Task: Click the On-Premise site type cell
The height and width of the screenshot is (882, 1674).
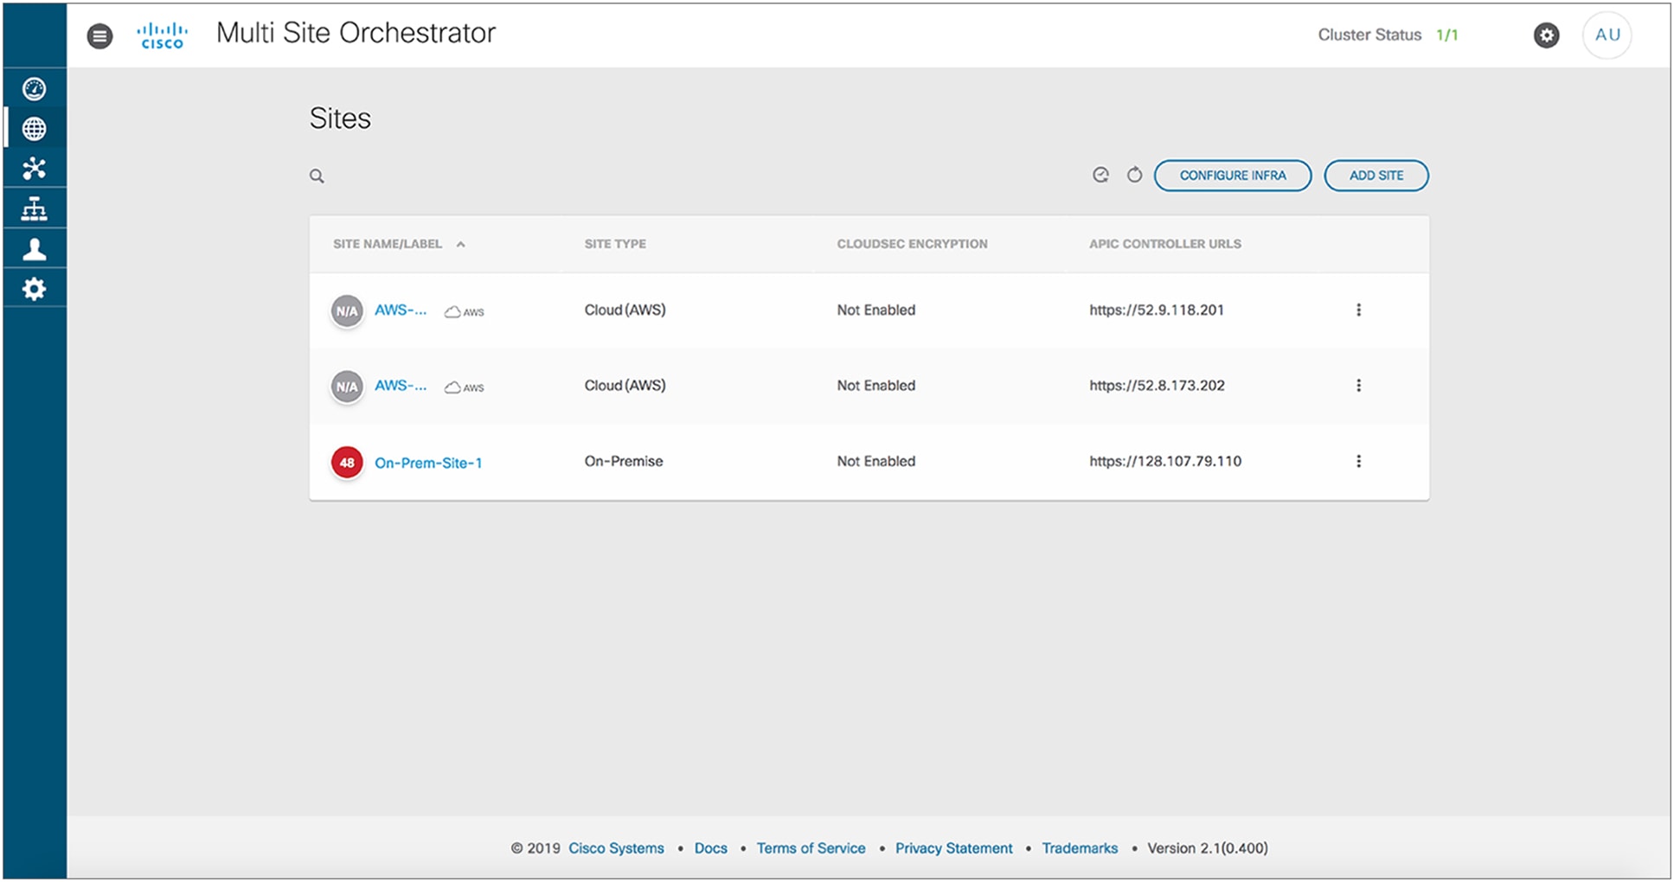Action: [x=624, y=462]
